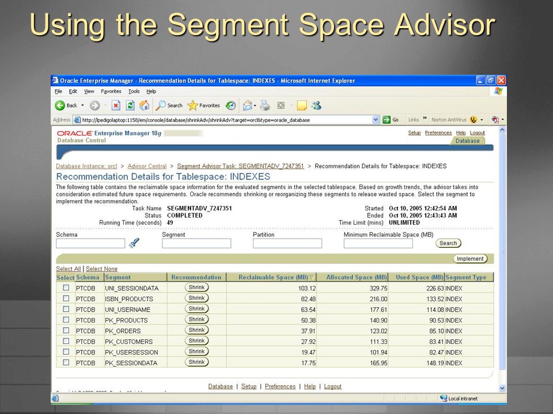The height and width of the screenshot is (414, 553).
Task: Click the IE title bar icon
Action: (x=55, y=80)
